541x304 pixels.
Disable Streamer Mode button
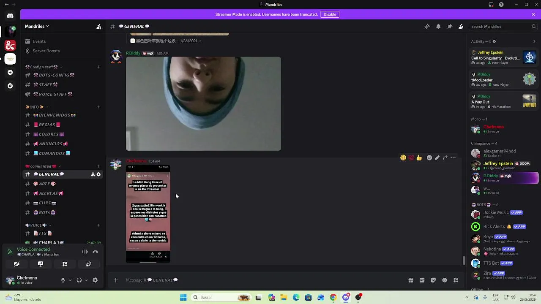(330, 14)
